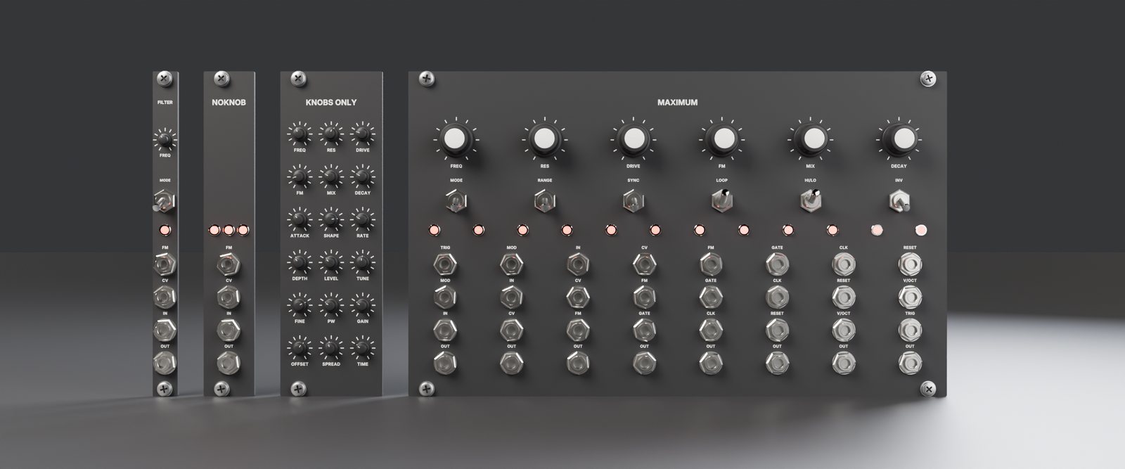
Task: Click the FM jack on the FILTER module
Action: click(165, 265)
